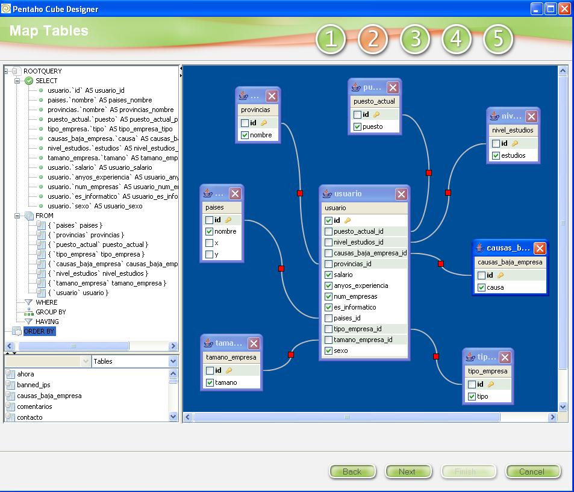The height and width of the screenshot is (492, 574).
Task: Click down arrow of diagram vertical scrollbar
Action: click(x=563, y=406)
